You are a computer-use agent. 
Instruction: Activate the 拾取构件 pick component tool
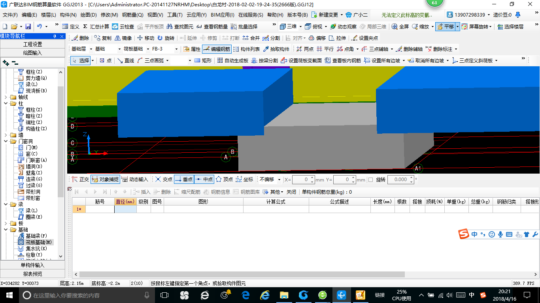tap(276, 49)
